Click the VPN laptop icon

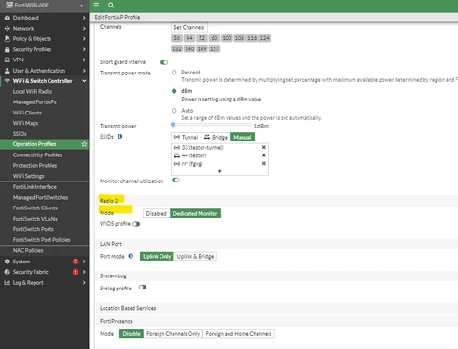coord(7,60)
